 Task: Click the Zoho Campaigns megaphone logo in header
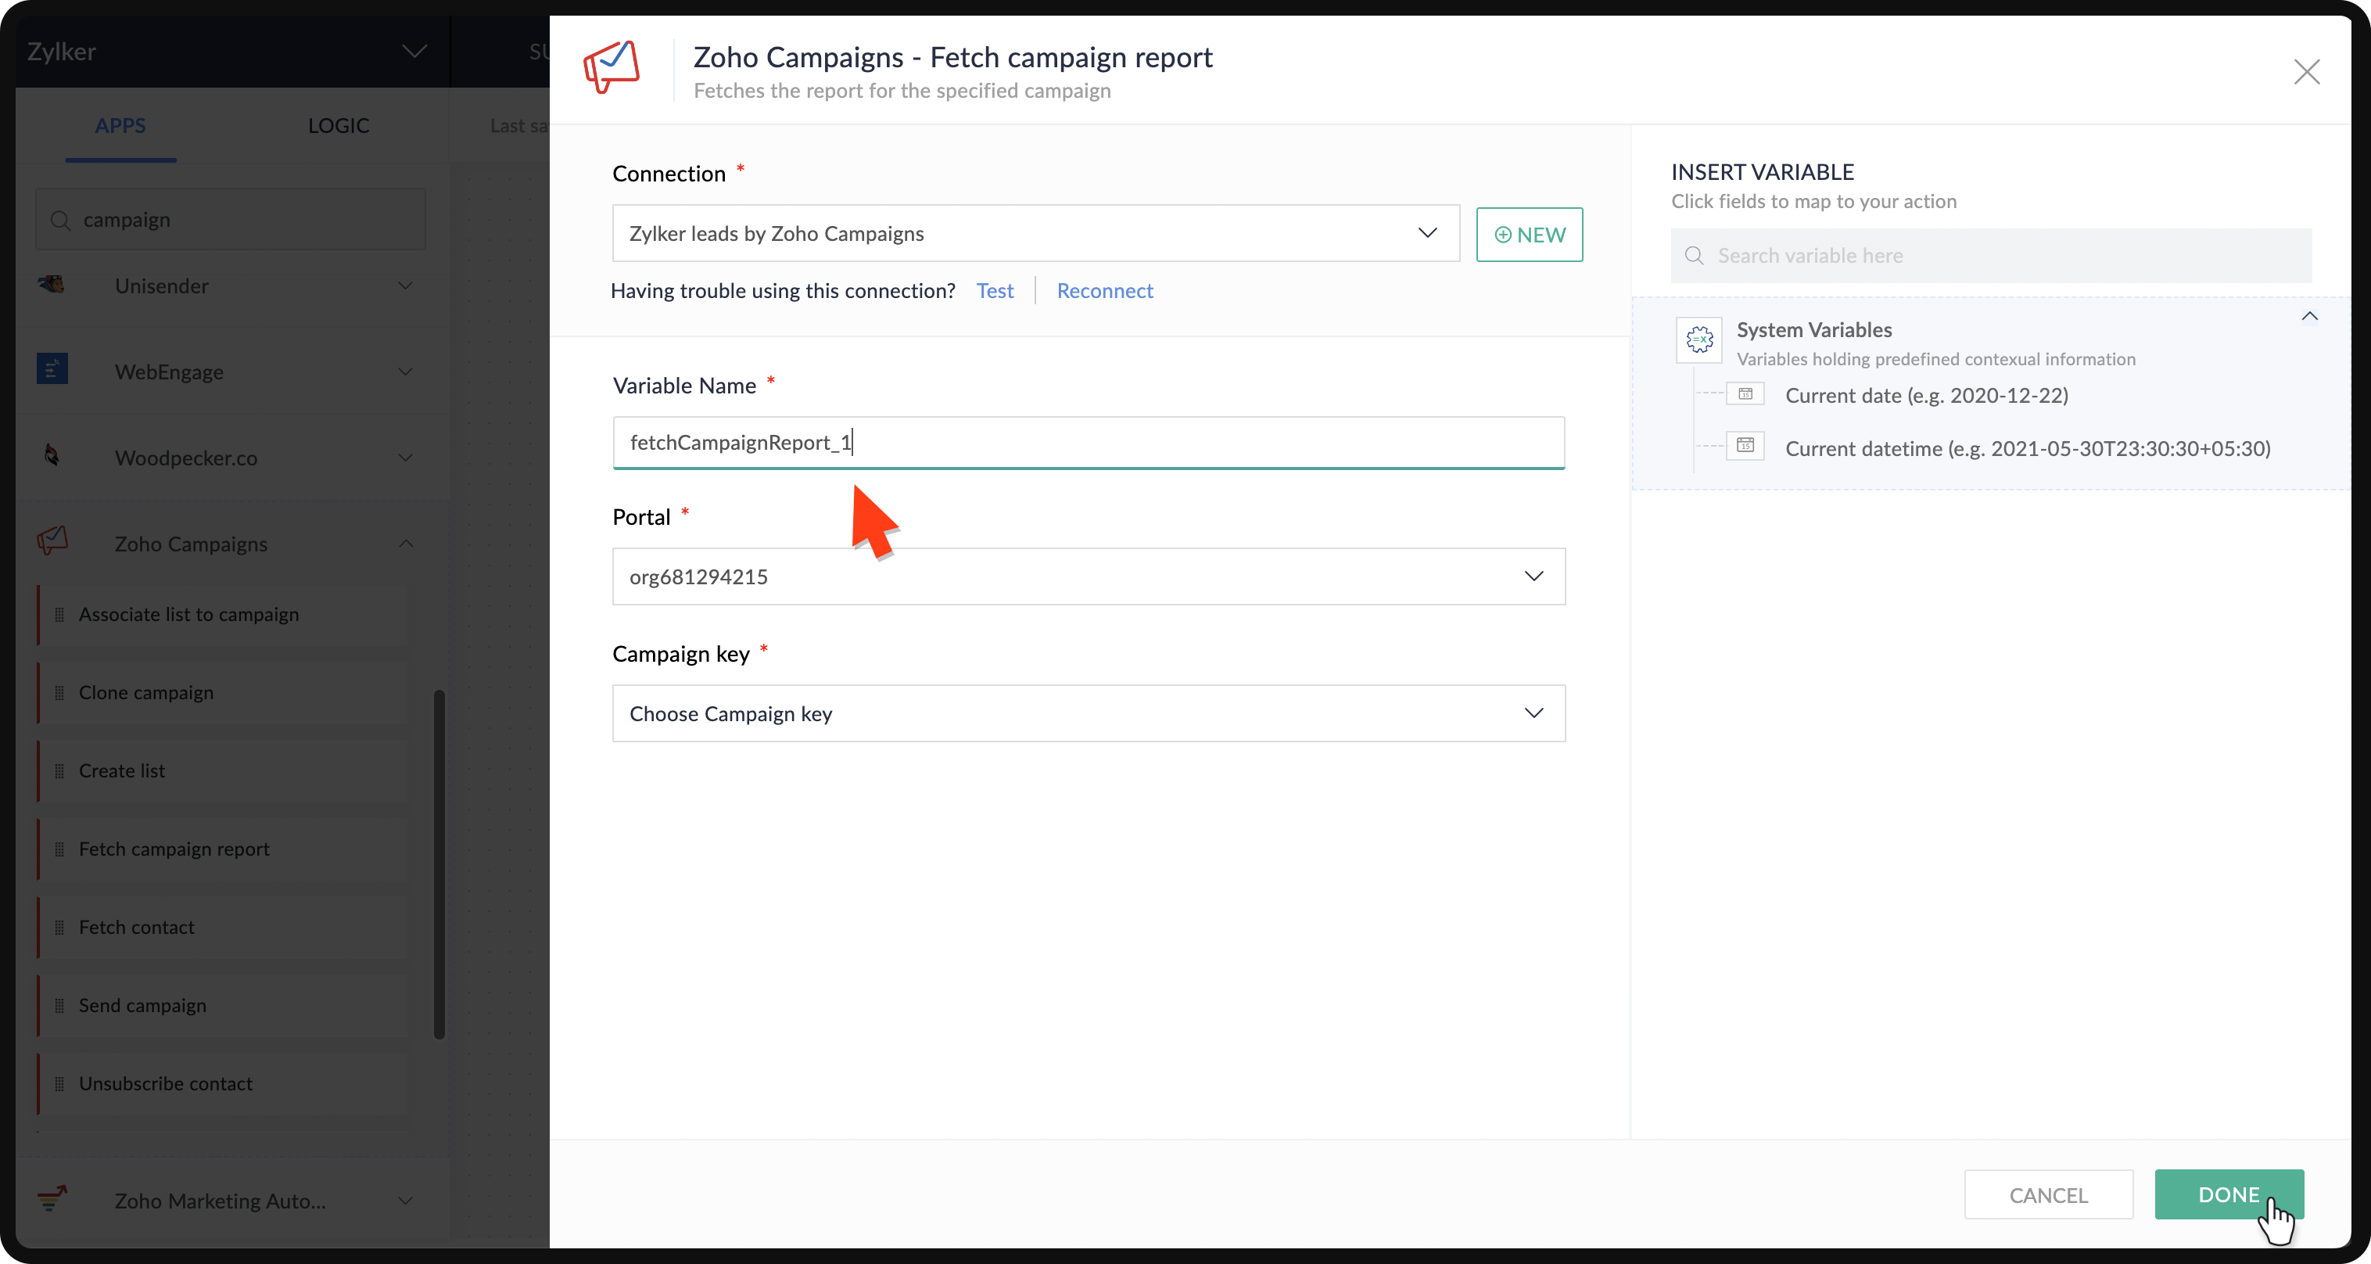click(612, 66)
